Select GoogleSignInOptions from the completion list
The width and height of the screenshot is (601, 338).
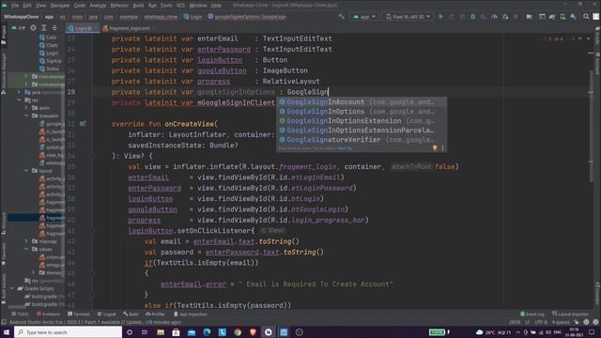[361, 112]
